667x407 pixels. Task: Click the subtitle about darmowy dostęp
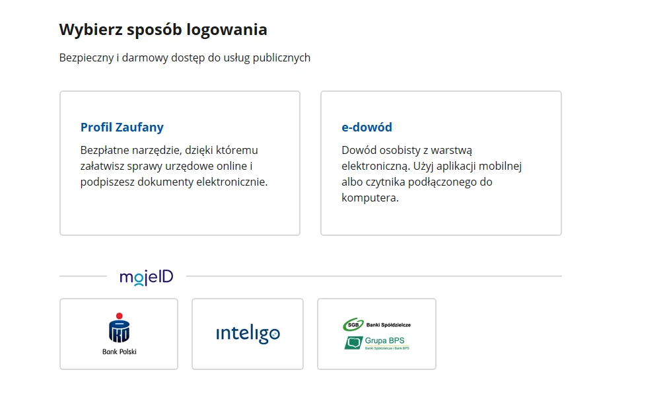point(185,58)
